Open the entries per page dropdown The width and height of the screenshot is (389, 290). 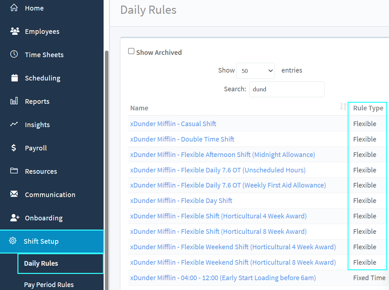(255, 71)
